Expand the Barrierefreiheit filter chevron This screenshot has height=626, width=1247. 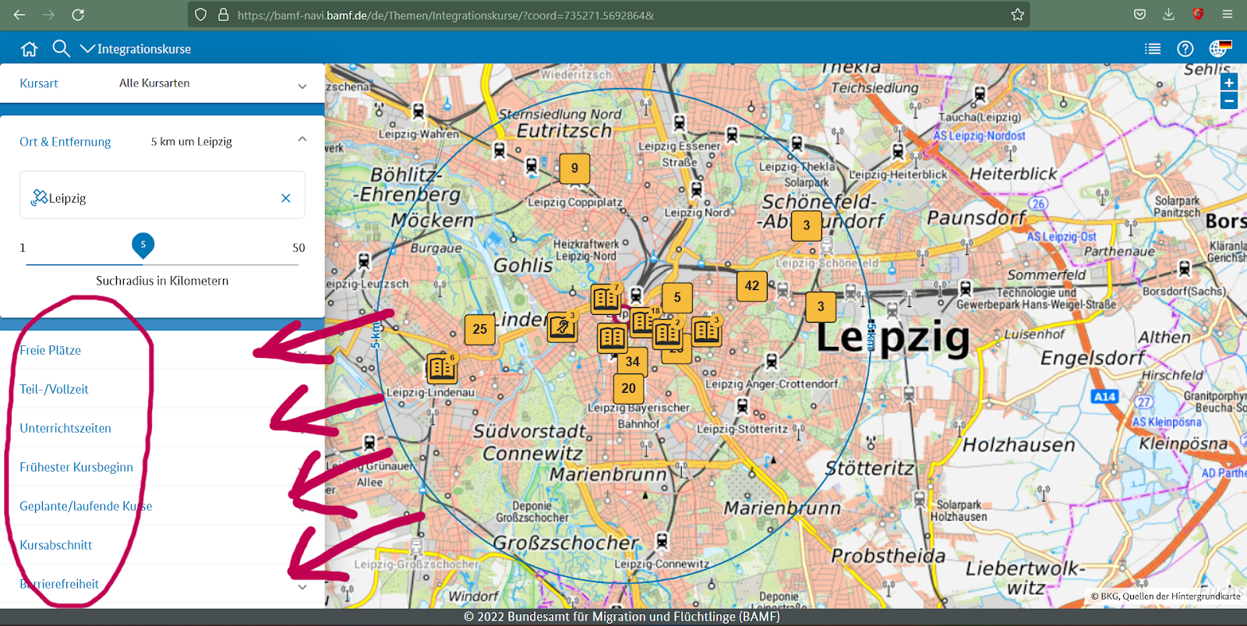click(x=302, y=586)
